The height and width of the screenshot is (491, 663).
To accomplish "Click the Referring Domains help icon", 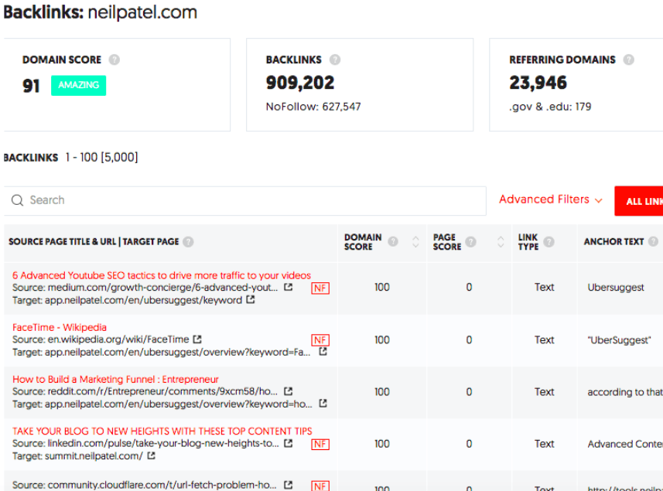I will point(628,60).
